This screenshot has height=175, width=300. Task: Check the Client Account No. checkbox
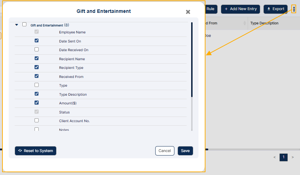(37, 120)
